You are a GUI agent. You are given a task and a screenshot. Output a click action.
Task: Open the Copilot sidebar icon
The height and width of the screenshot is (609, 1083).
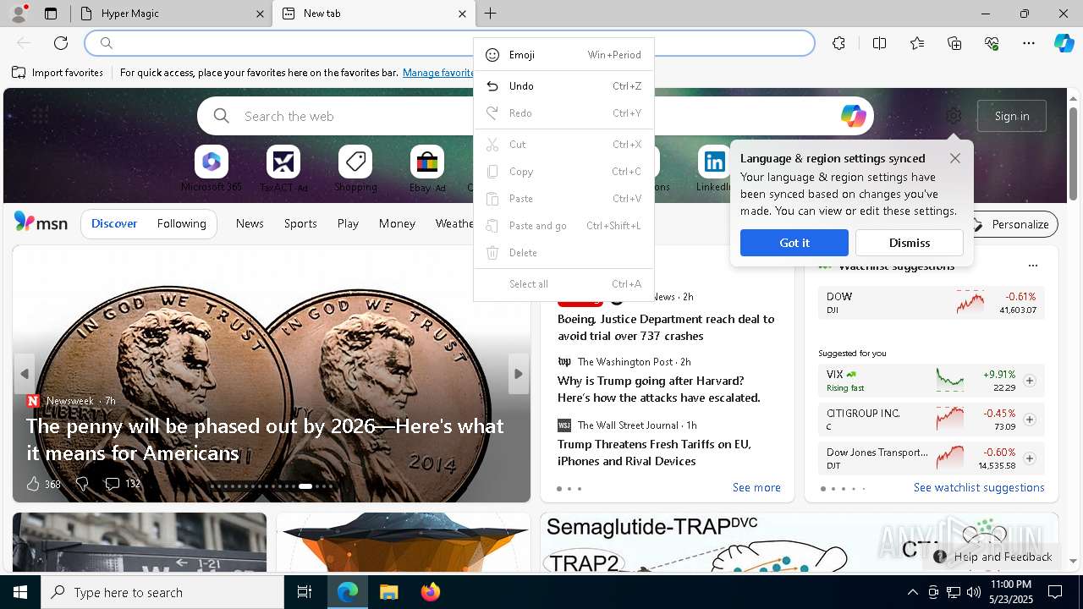pos(1064,43)
